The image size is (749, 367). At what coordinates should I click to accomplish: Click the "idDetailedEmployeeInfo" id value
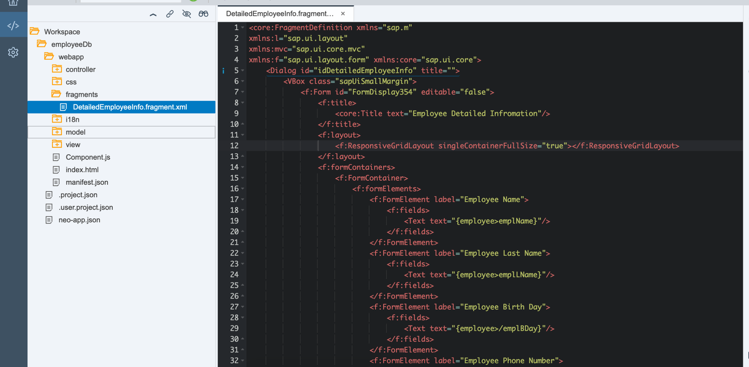[x=365, y=71]
